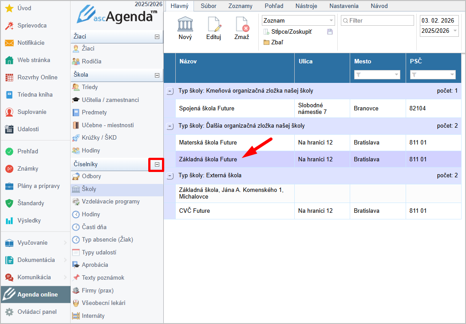Image resolution: width=466 pixels, height=324 pixels.
Task: Switch to the Súbor tab
Action: point(209,6)
